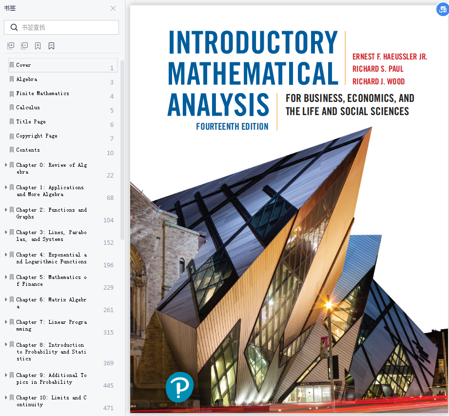Open the Chapter 6: Matrix Algebra bookmark
This screenshot has width=449, height=416.
pyautogui.click(x=52, y=303)
